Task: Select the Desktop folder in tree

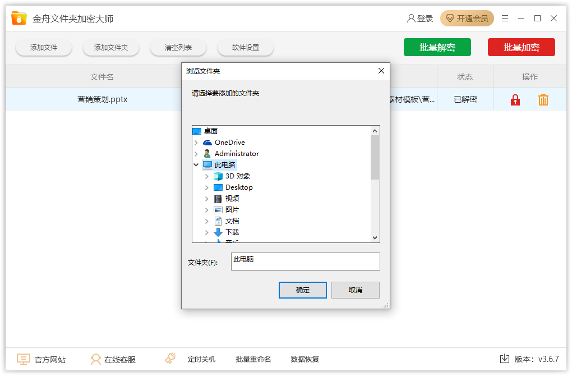Action: click(x=239, y=187)
